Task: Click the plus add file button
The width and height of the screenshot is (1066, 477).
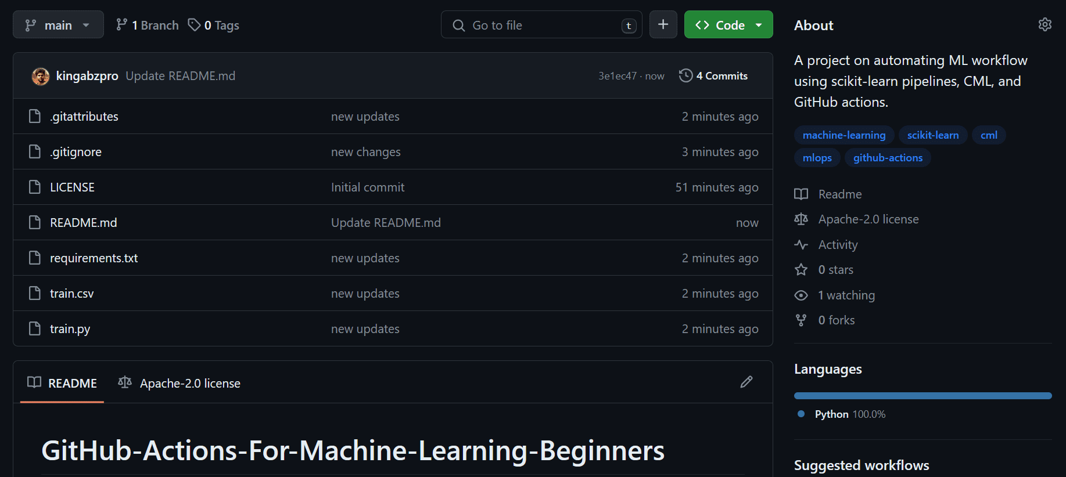Action: tap(663, 25)
